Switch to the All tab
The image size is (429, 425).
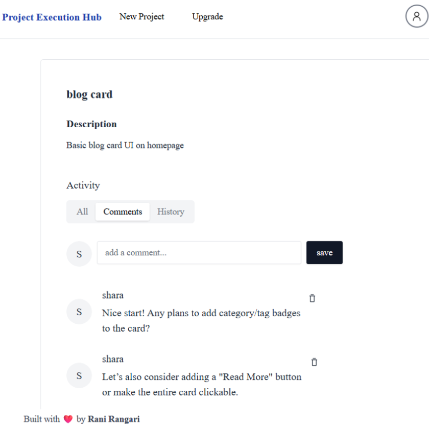coord(82,211)
